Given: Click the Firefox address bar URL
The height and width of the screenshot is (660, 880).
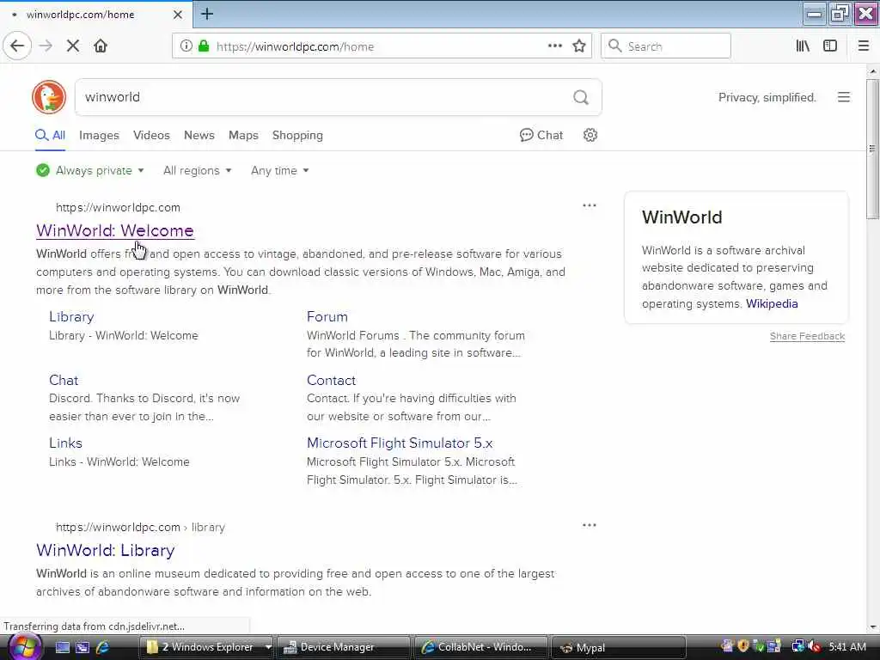Looking at the screenshot, I should click(x=296, y=46).
